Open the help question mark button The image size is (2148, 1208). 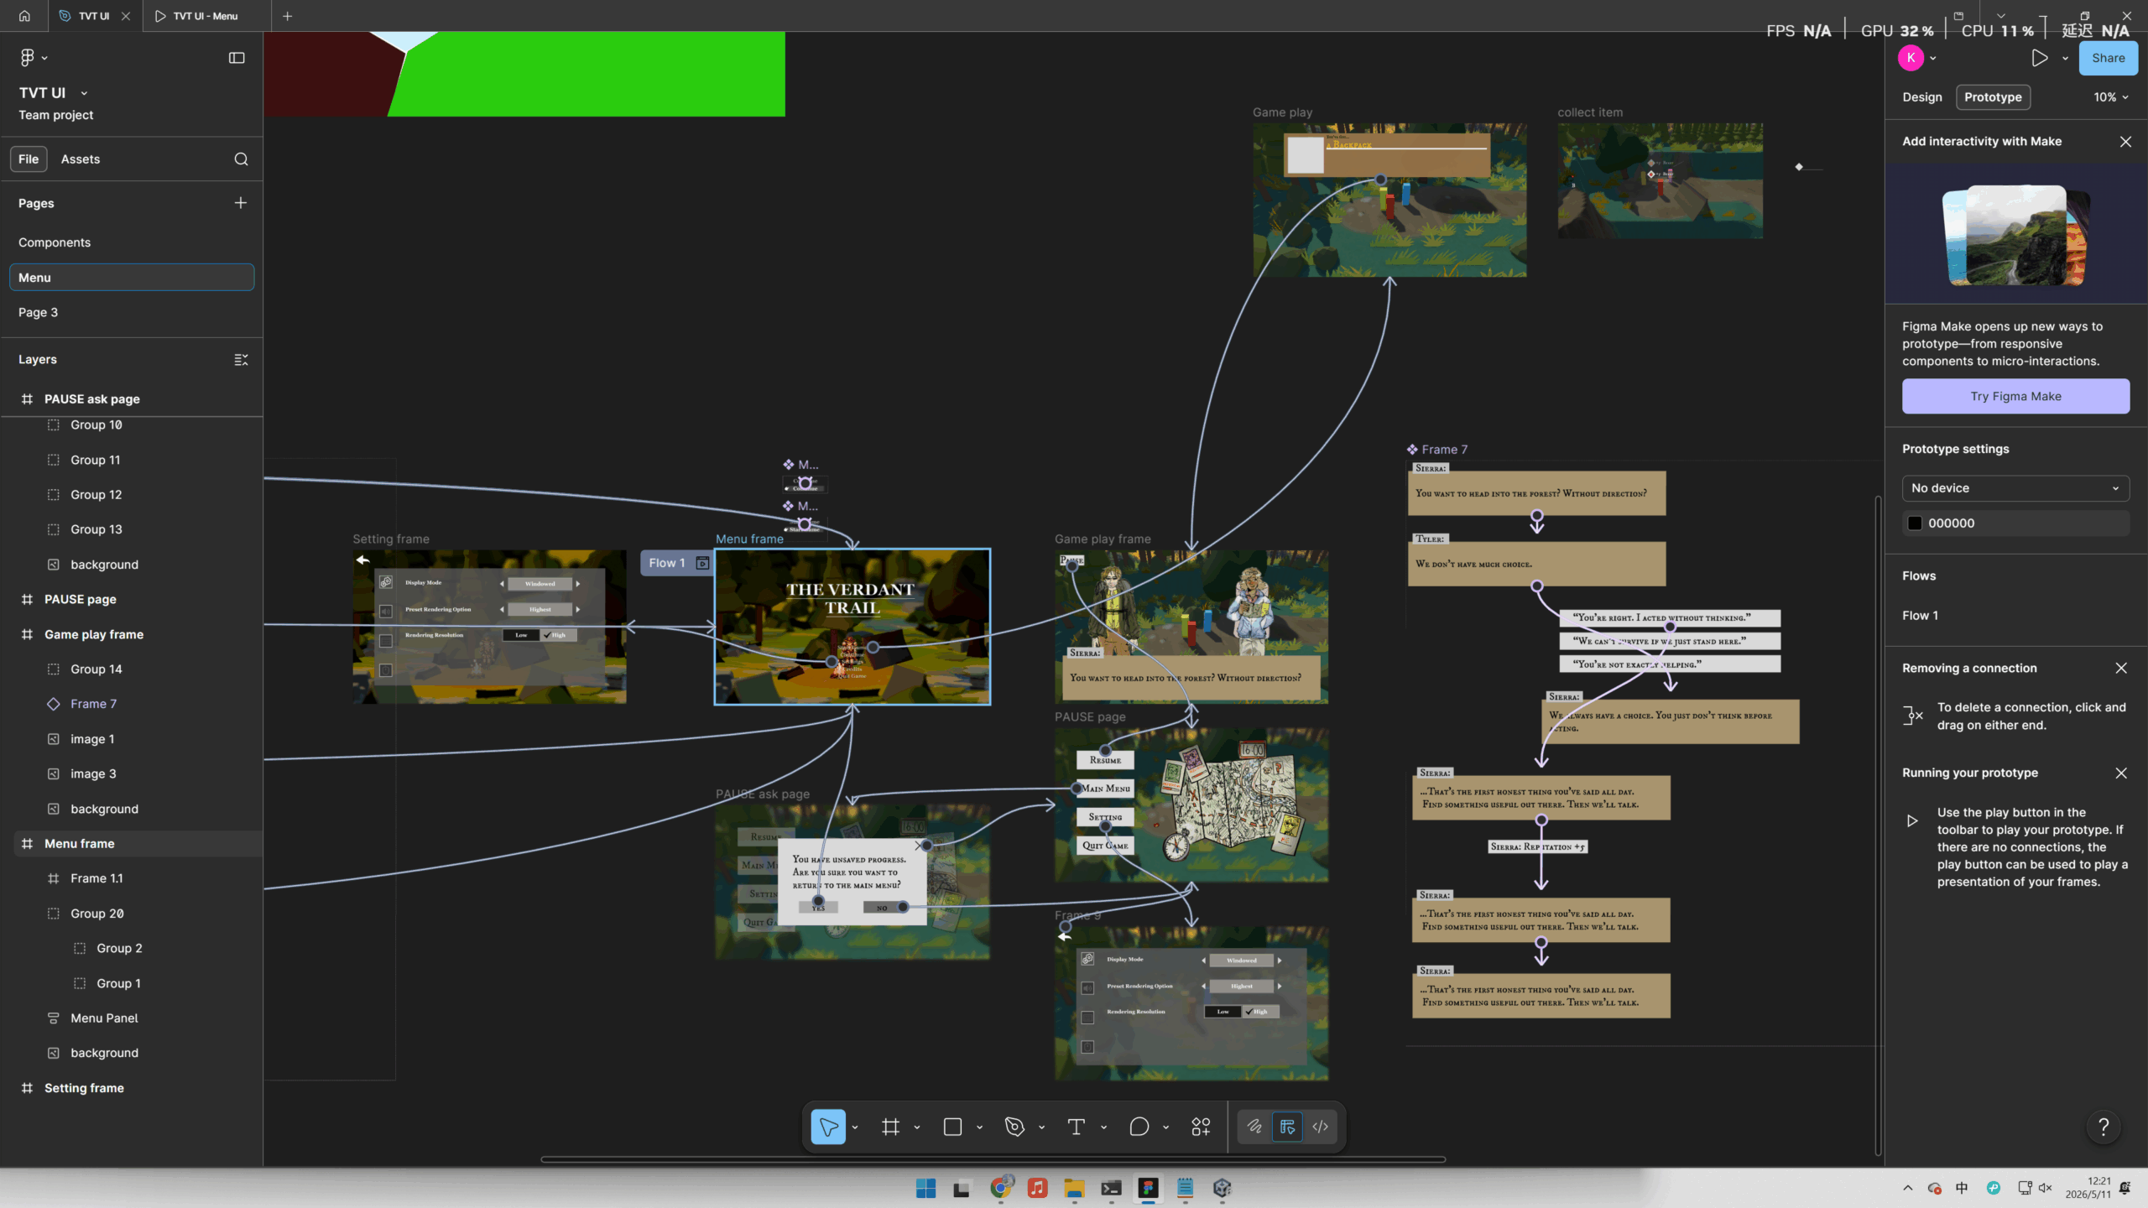click(x=2103, y=1127)
